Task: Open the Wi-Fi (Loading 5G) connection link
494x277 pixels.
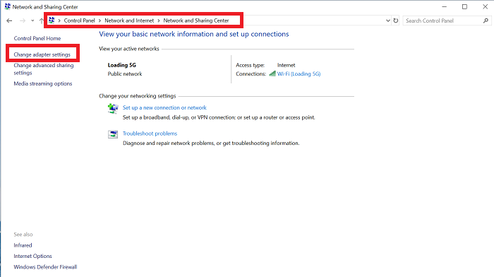Action: 299,73
